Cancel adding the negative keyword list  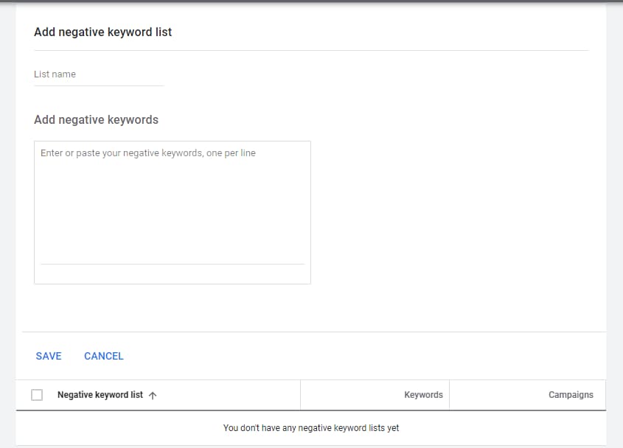[104, 356]
